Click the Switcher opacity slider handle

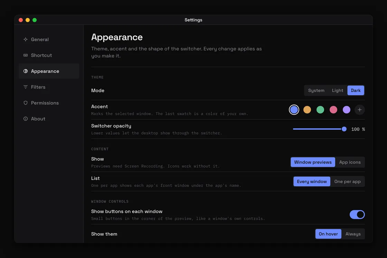coord(344,129)
